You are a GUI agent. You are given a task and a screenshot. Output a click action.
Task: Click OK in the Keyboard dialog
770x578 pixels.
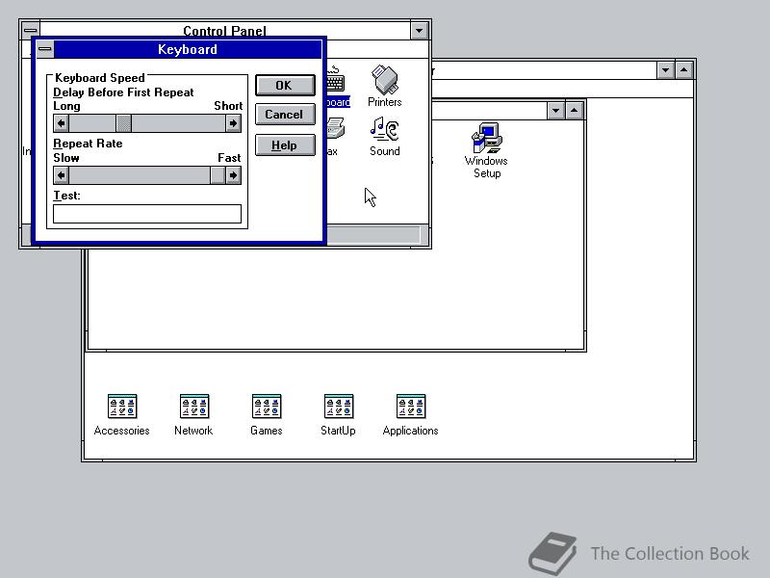click(x=285, y=85)
